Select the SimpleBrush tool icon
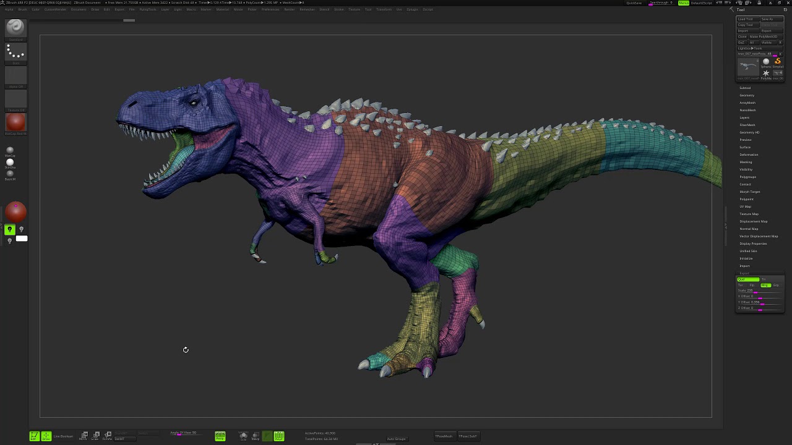This screenshot has height=445, width=792. pyautogui.click(x=778, y=62)
